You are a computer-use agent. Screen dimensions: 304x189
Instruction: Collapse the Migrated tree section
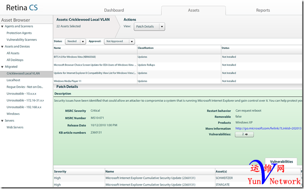pos(2,66)
